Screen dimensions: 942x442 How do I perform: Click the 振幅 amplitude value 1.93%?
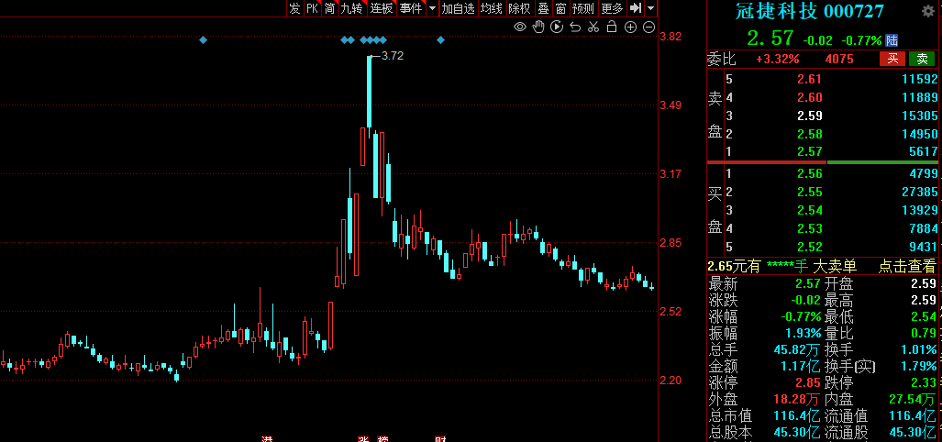pyautogui.click(x=803, y=333)
